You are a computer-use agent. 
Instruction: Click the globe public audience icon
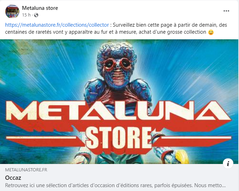[x=36, y=15]
